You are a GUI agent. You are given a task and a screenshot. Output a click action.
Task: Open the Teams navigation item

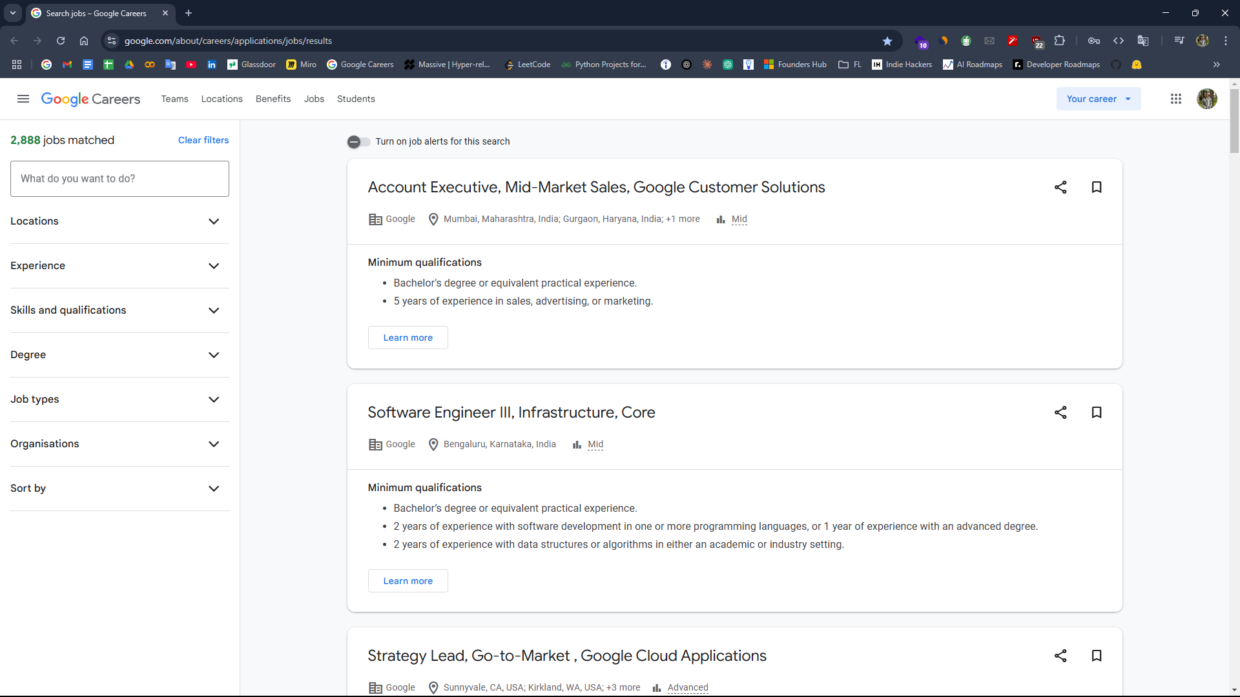click(x=174, y=99)
